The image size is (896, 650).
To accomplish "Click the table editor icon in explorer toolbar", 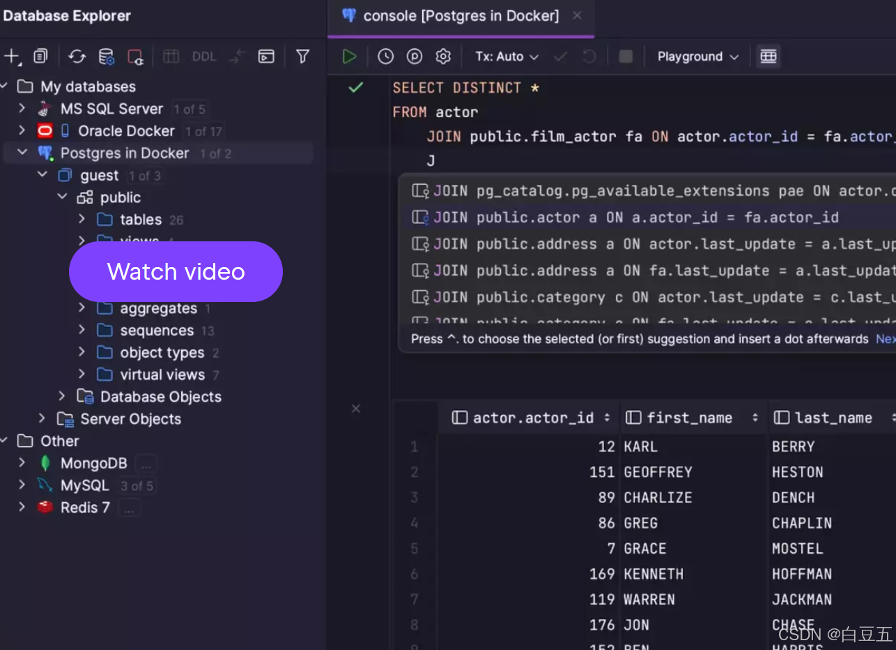I will (x=171, y=56).
